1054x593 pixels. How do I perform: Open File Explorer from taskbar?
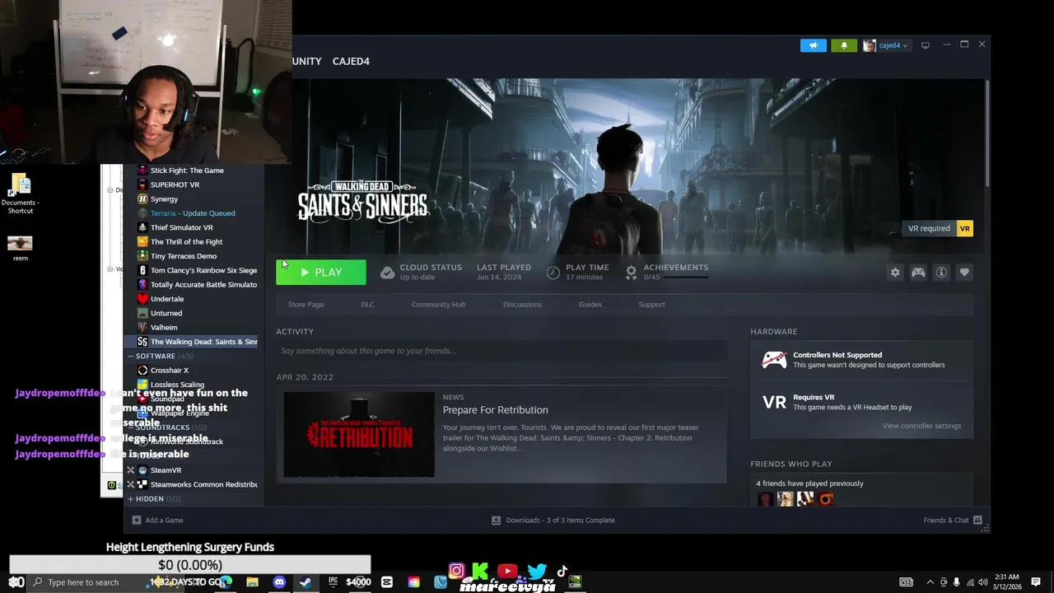click(x=252, y=582)
